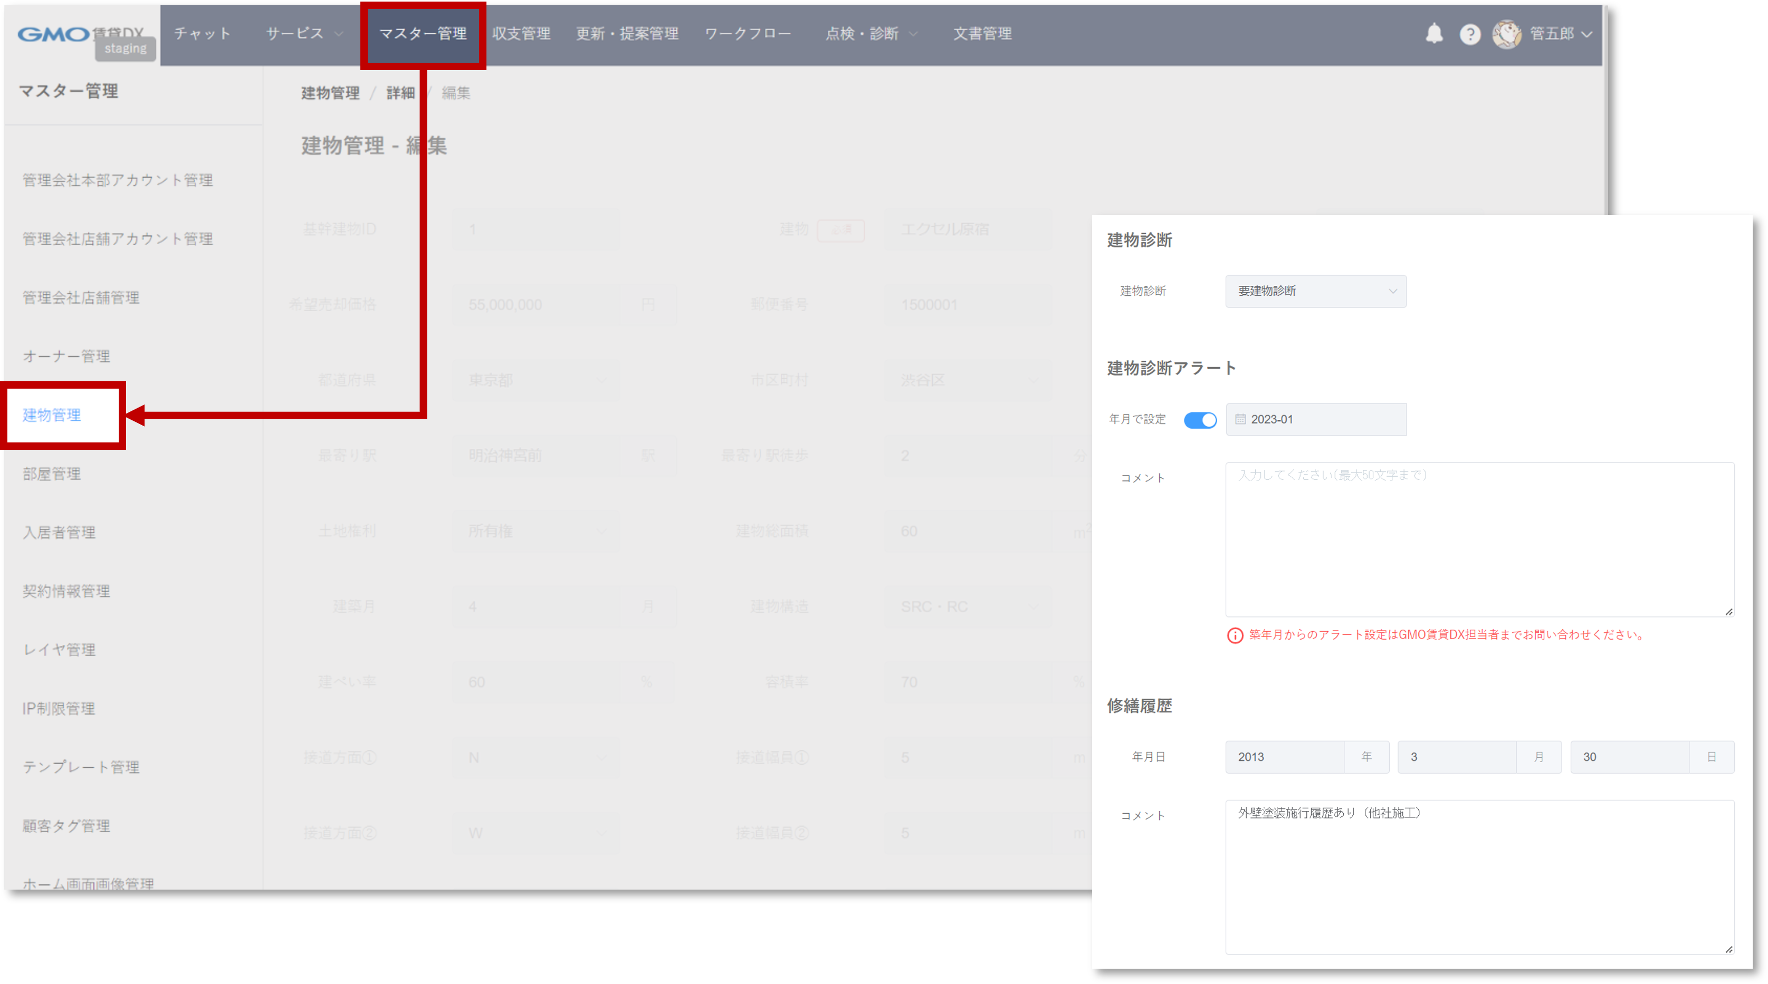This screenshot has height=984, width=1768.
Task: Click the repair history year field 2013
Action: coord(1284,757)
